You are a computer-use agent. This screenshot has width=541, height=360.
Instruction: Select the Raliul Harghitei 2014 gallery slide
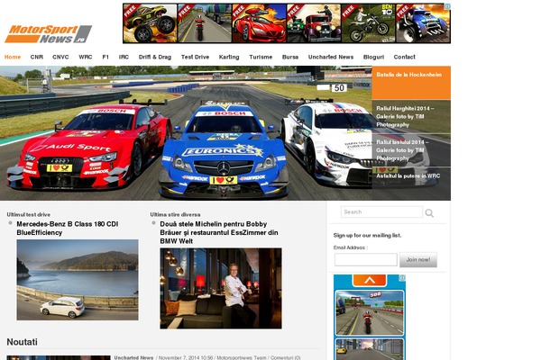(411, 116)
